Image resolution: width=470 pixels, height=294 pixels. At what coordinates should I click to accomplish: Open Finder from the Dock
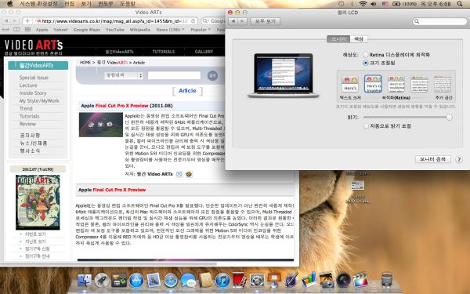click(x=85, y=281)
